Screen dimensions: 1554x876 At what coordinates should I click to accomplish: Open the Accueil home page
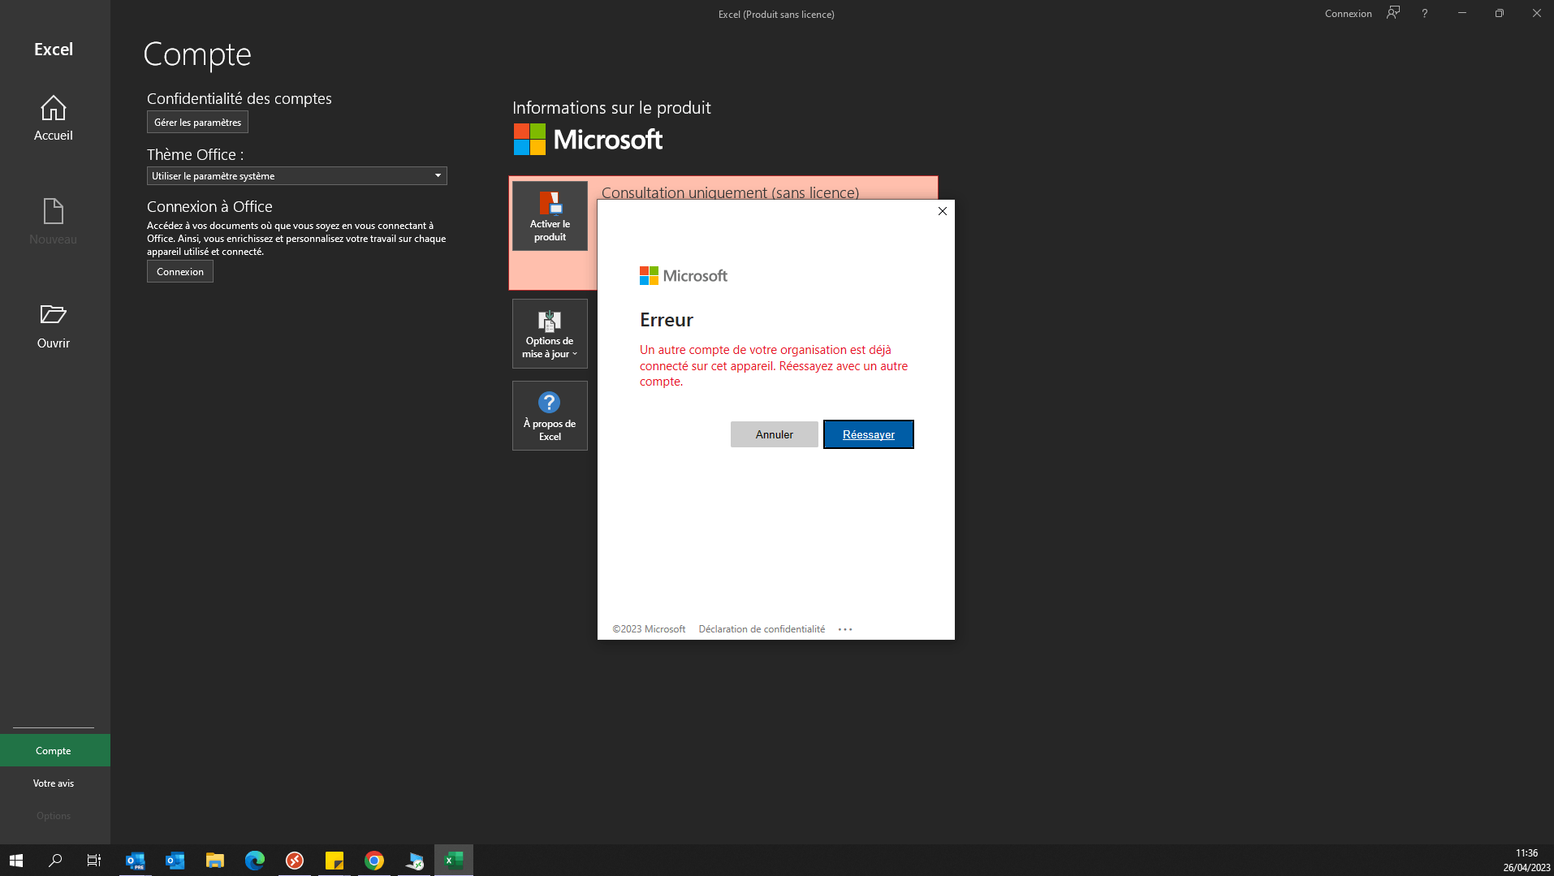tap(54, 119)
